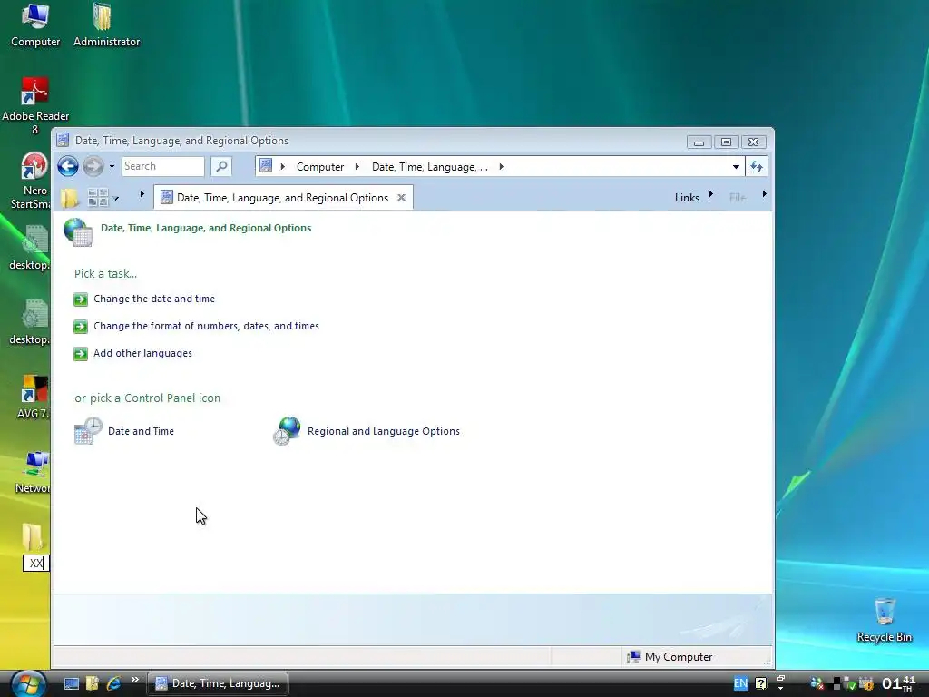
Task: Open the Views dropdown arrow
Action: [x=116, y=198]
